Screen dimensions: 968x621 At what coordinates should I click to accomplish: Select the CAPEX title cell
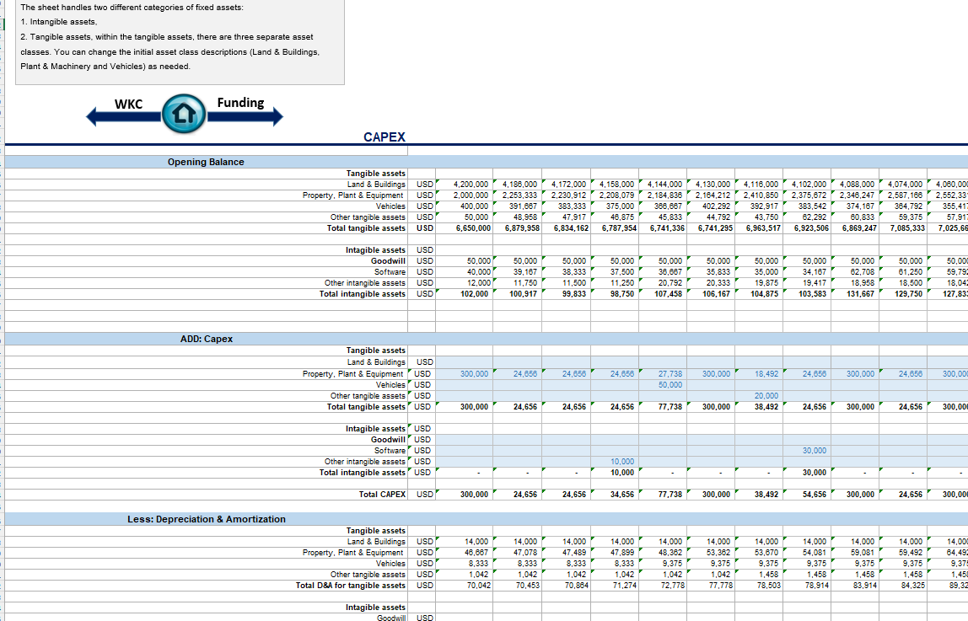[x=385, y=137]
